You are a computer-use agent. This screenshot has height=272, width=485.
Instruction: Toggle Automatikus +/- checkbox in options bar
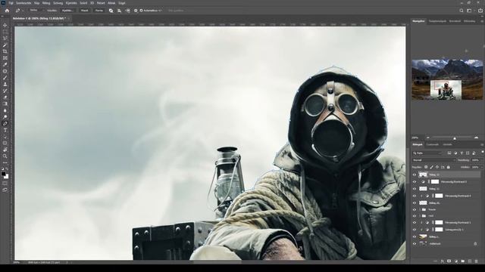pyautogui.click(x=142, y=11)
